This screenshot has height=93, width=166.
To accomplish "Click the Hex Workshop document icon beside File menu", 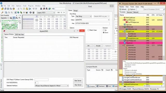I will pos(2,6).
